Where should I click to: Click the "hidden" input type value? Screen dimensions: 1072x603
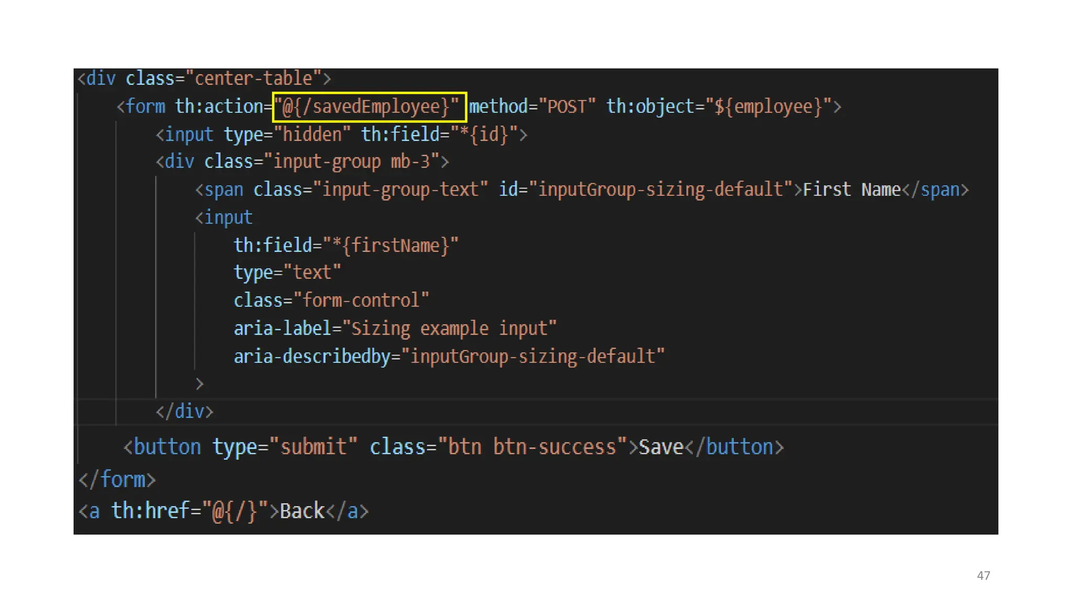click(312, 135)
